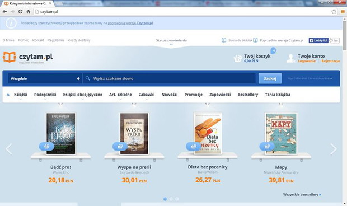The width and height of the screenshot is (347, 206).
Task: Open the Nowości section
Action: tap(170, 95)
